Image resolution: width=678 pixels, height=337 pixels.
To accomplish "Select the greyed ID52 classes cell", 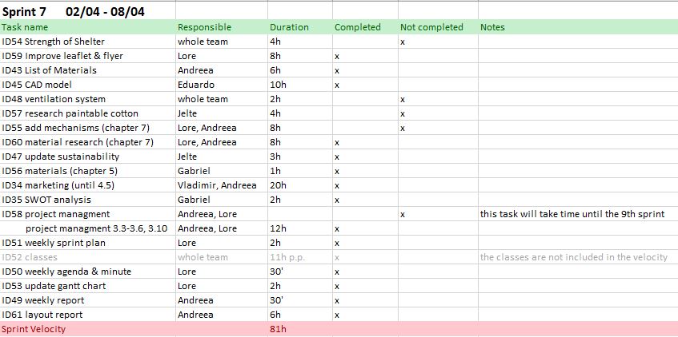I will (x=88, y=257).
